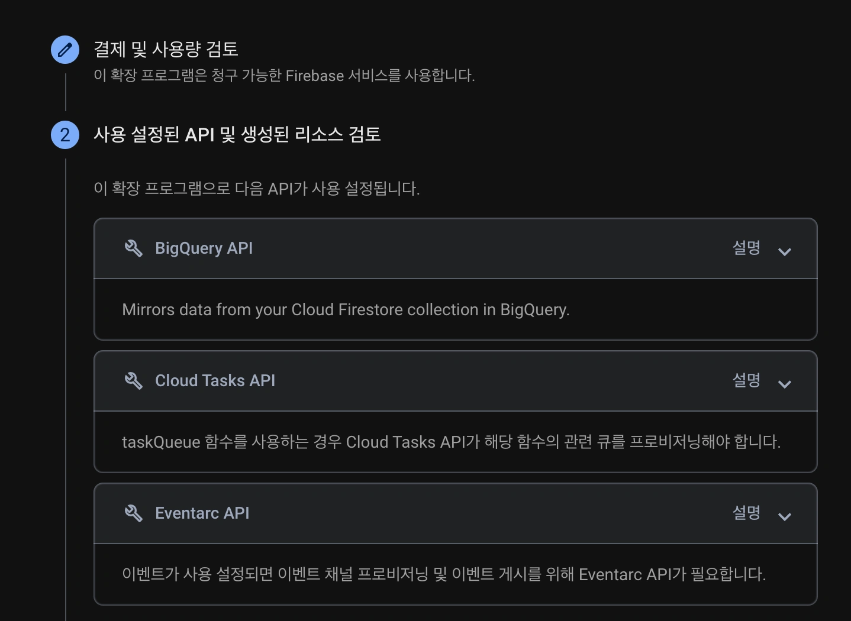Click the billable Firebase services subtitle

(x=284, y=76)
